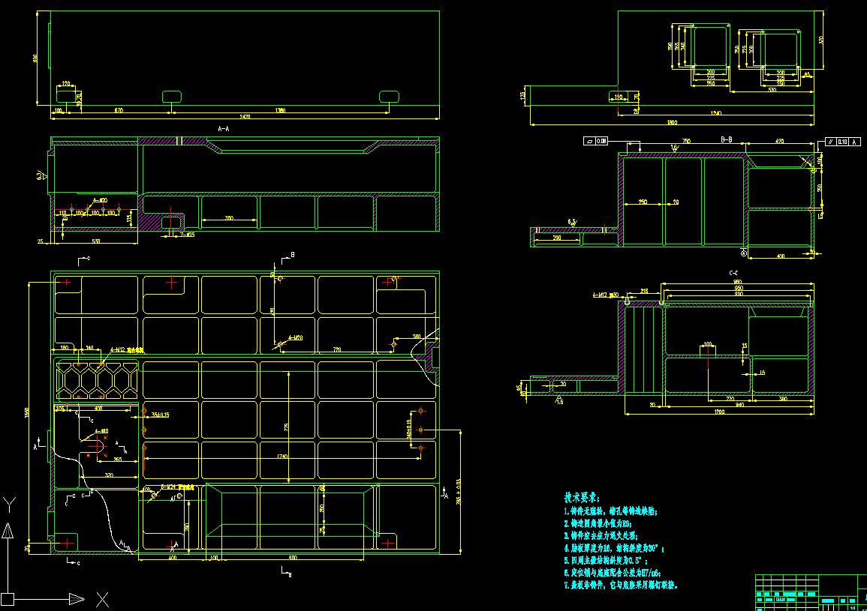The image size is (867, 611).
Task: Select the parallelism tolerance frame 0.10 A
Action: (843, 142)
